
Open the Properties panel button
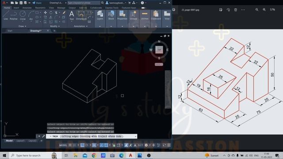122,15
